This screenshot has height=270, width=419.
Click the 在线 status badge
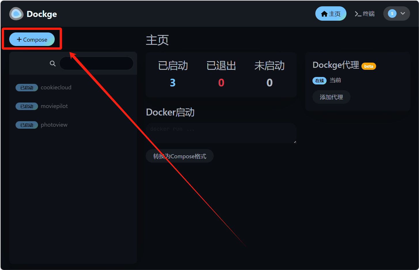[319, 81]
